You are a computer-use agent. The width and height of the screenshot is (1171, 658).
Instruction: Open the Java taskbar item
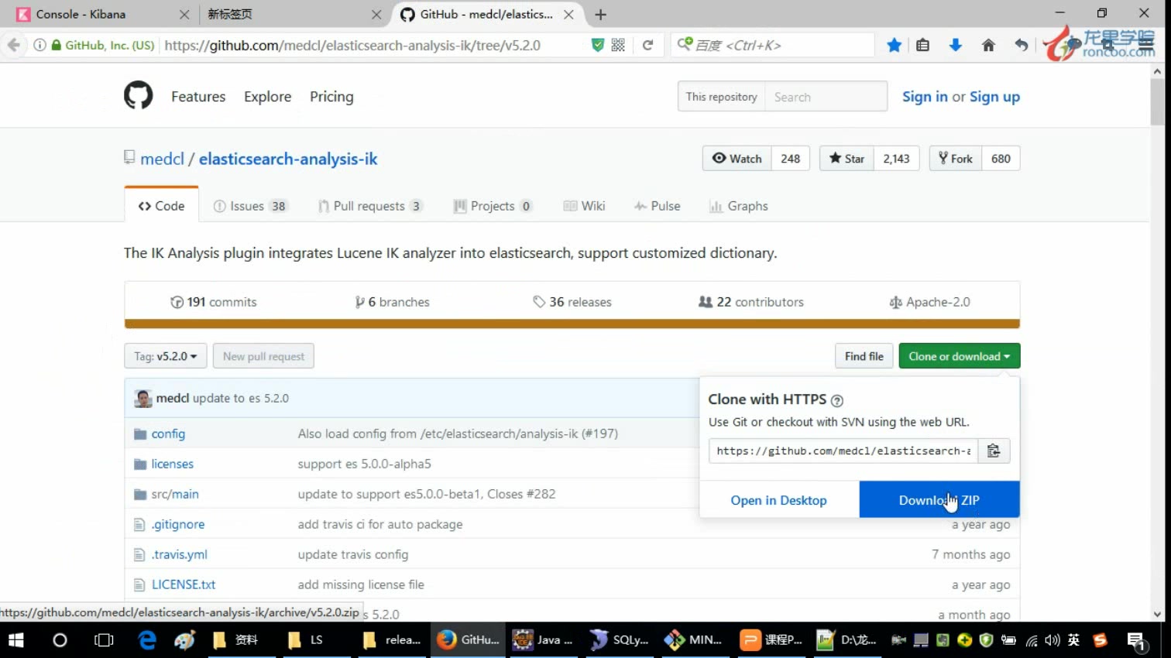point(544,640)
